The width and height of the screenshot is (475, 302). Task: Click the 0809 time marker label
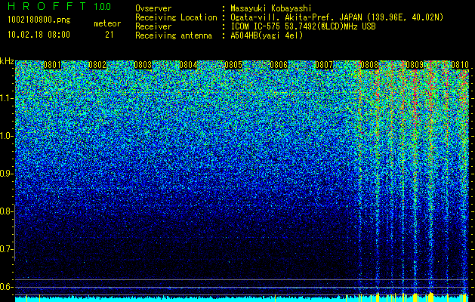(415, 65)
